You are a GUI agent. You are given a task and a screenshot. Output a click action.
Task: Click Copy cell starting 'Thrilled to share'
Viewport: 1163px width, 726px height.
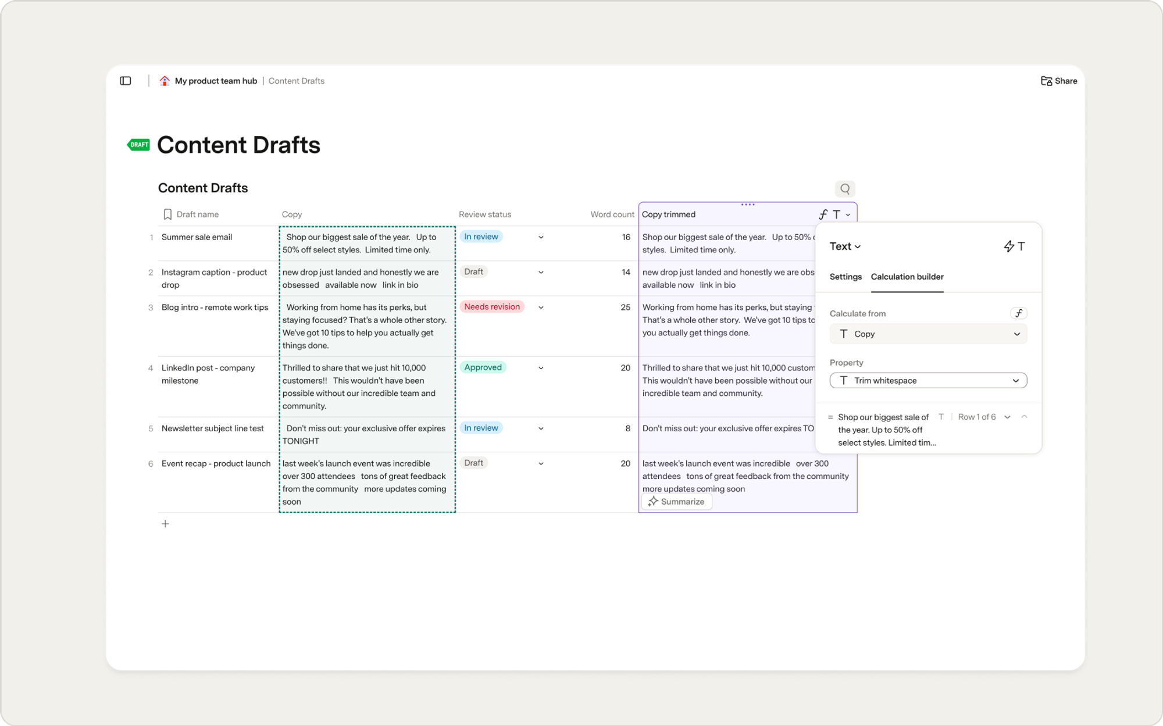tap(368, 387)
